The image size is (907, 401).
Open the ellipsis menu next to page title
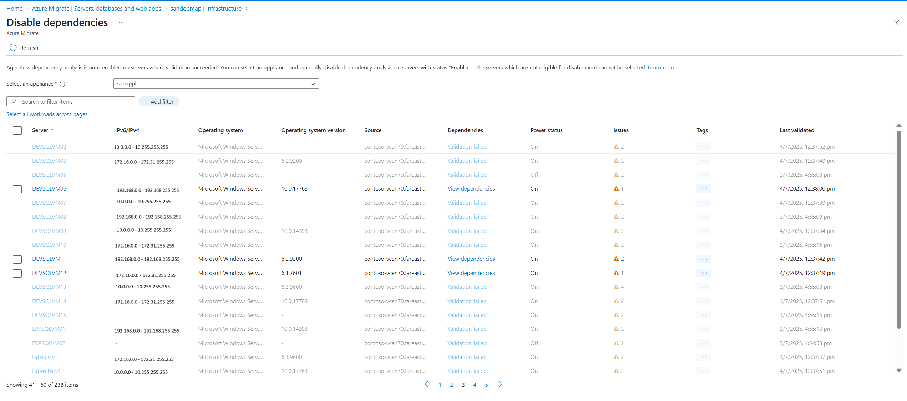(121, 23)
